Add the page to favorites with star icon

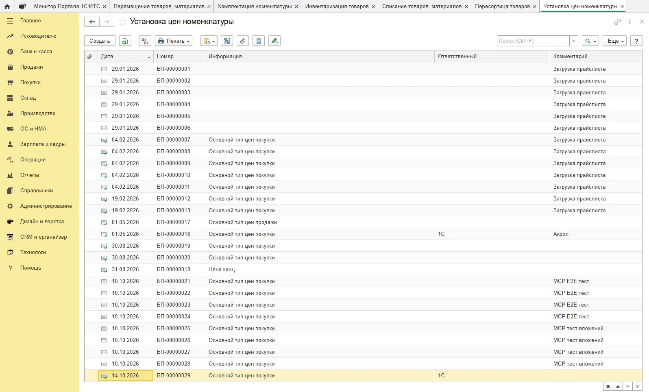click(123, 22)
